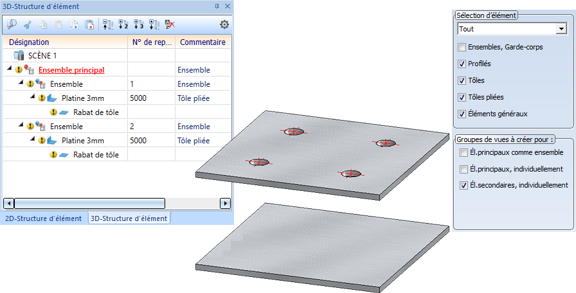Screen dimensions: 576x293
Task: Click the Copy icon beside the scissors
Action: click(43, 24)
